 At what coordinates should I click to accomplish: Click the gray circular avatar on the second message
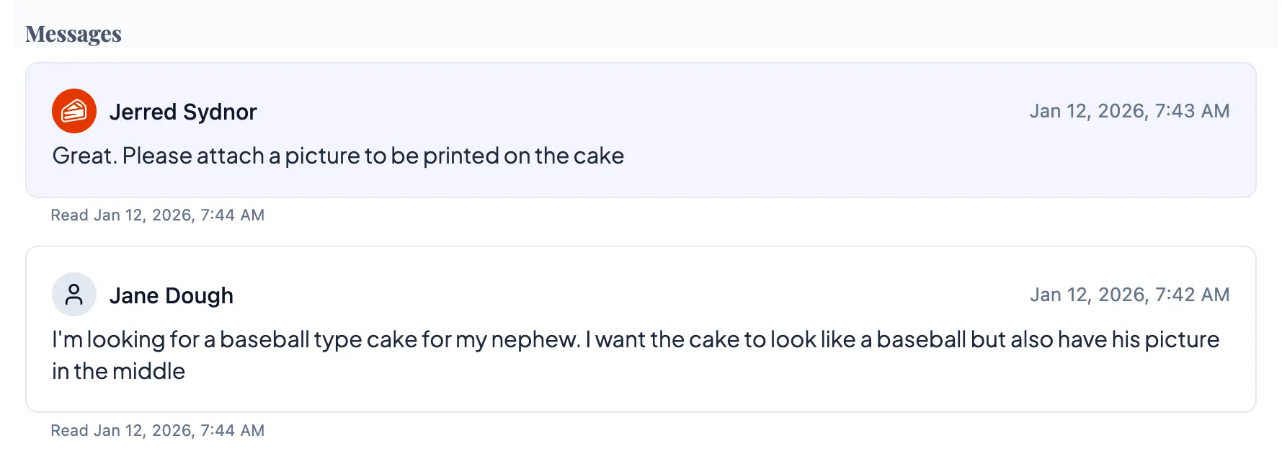[x=73, y=294]
